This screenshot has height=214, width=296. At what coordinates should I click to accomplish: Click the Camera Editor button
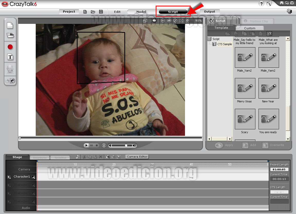coord(137,157)
